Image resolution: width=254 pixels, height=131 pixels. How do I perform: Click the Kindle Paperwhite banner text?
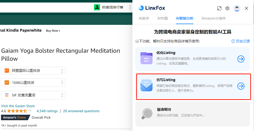click(x=21, y=30)
